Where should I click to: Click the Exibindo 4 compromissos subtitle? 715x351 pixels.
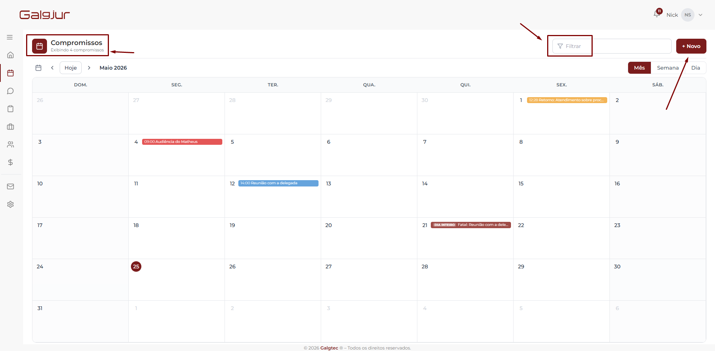tap(77, 50)
